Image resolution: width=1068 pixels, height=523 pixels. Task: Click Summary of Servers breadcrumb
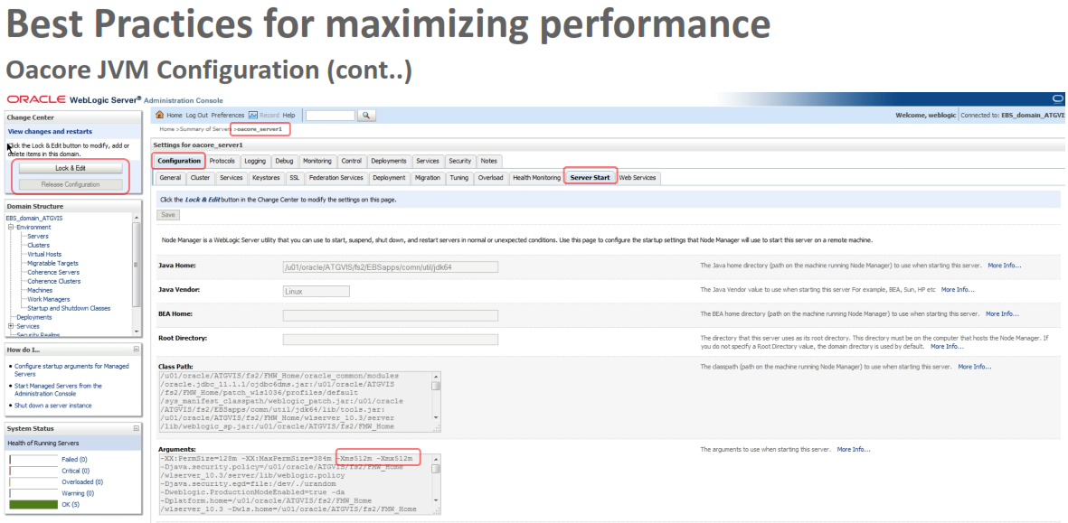(x=205, y=128)
